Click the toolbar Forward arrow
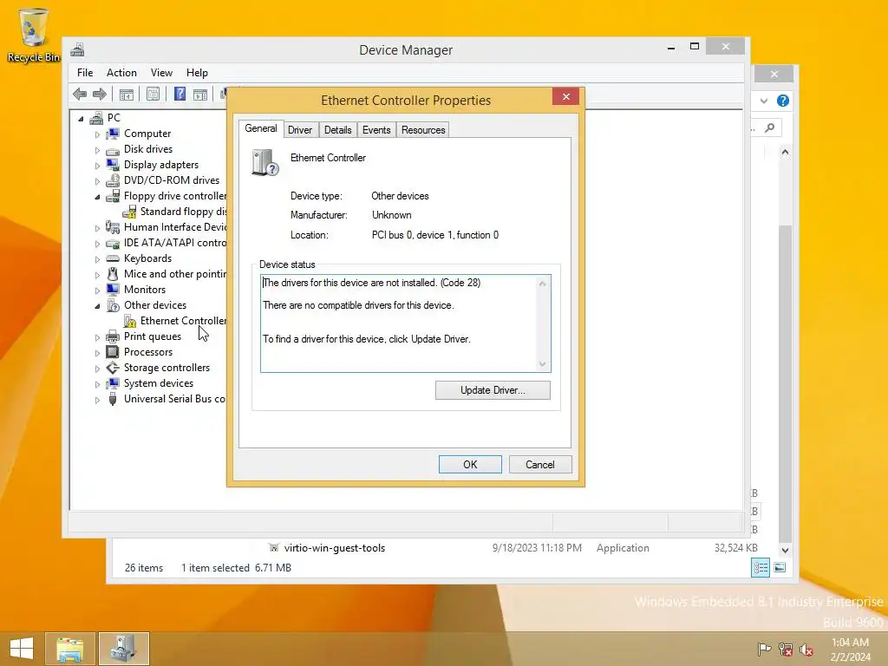The width and height of the screenshot is (888, 666). (100, 94)
